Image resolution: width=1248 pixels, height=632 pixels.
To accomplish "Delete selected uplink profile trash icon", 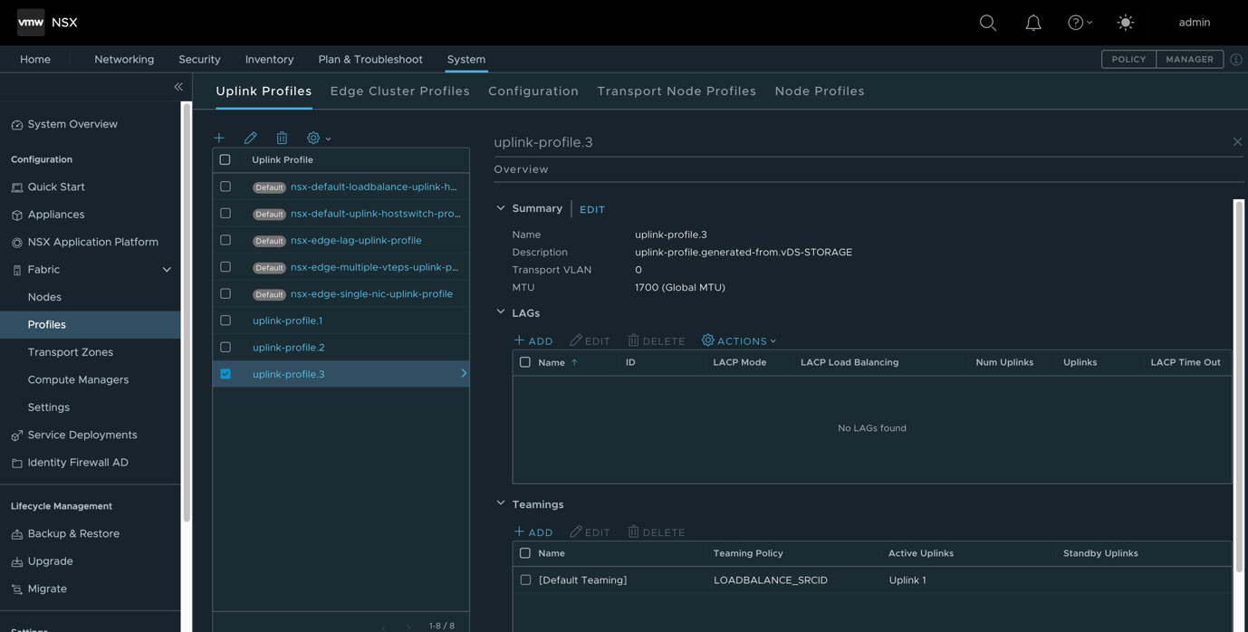I will 282,138.
